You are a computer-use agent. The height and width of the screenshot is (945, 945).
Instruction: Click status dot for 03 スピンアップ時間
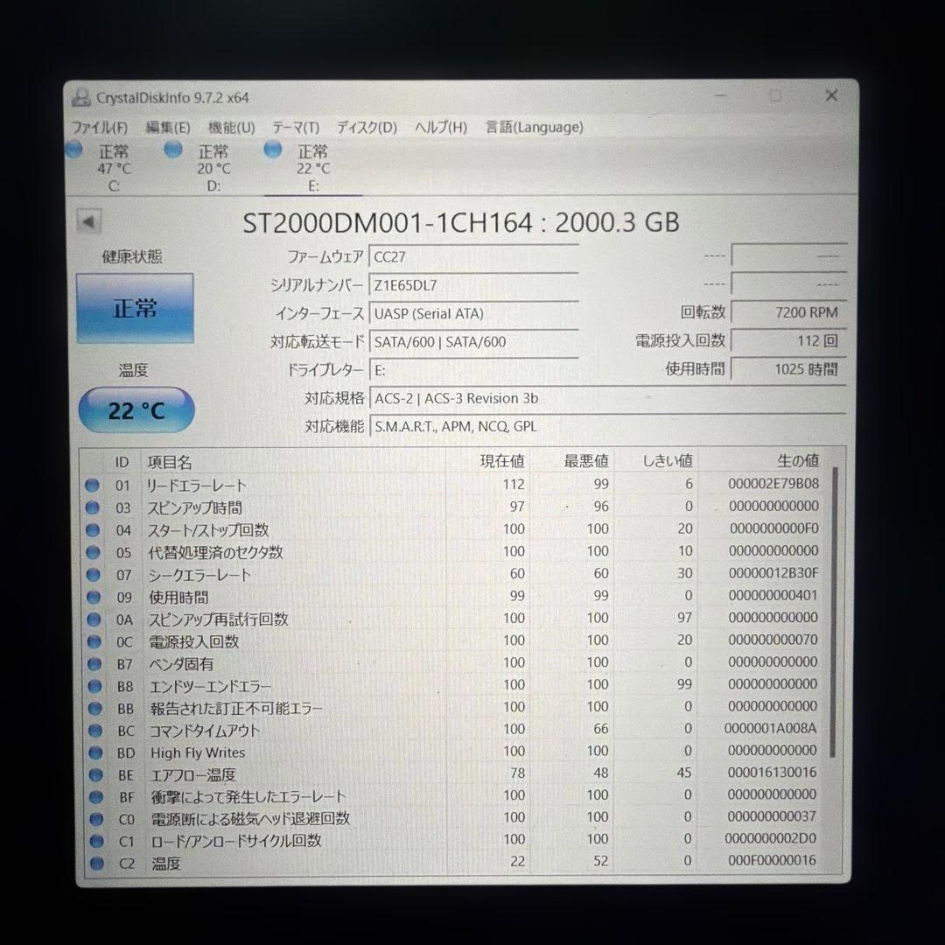point(92,507)
